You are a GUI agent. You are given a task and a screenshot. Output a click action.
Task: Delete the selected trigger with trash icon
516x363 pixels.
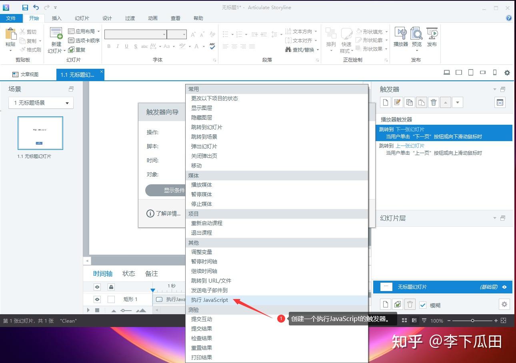tap(433, 102)
